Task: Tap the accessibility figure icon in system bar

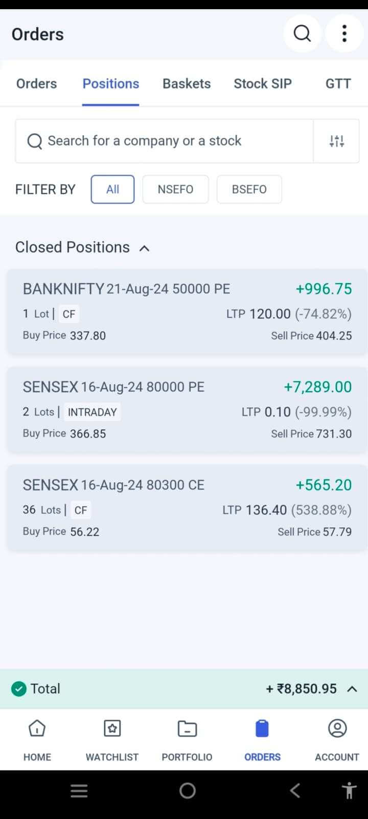Action: [349, 791]
